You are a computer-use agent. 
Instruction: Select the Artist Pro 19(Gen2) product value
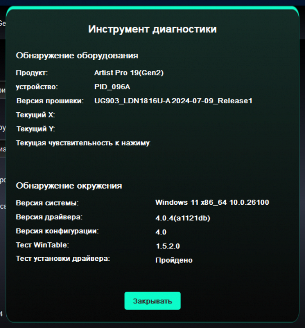click(129, 73)
